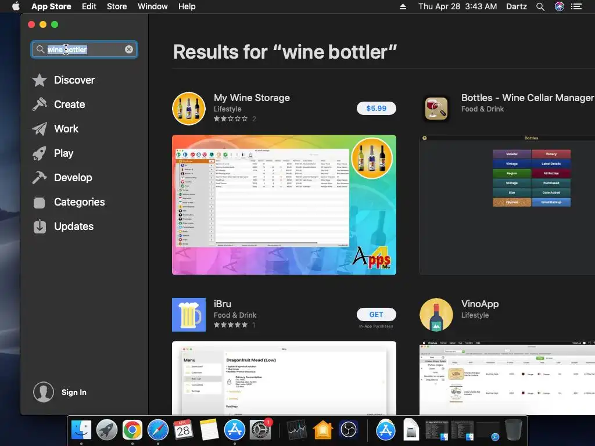Image resolution: width=595 pixels, height=446 pixels.
Task: Open Bottles app screenshot preview
Action: pos(507,205)
